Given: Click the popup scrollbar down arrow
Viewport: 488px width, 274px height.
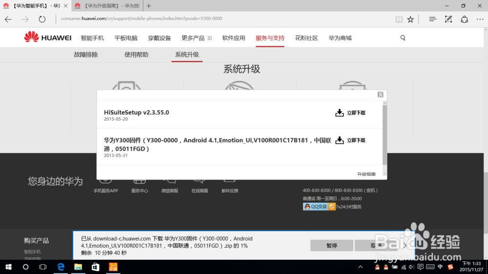Looking at the screenshot, I should 385,174.
